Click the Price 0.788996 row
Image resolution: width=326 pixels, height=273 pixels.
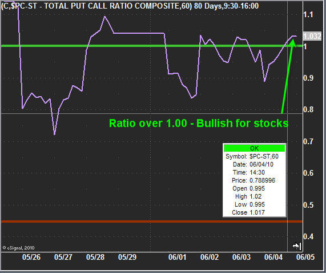[x=253, y=180]
